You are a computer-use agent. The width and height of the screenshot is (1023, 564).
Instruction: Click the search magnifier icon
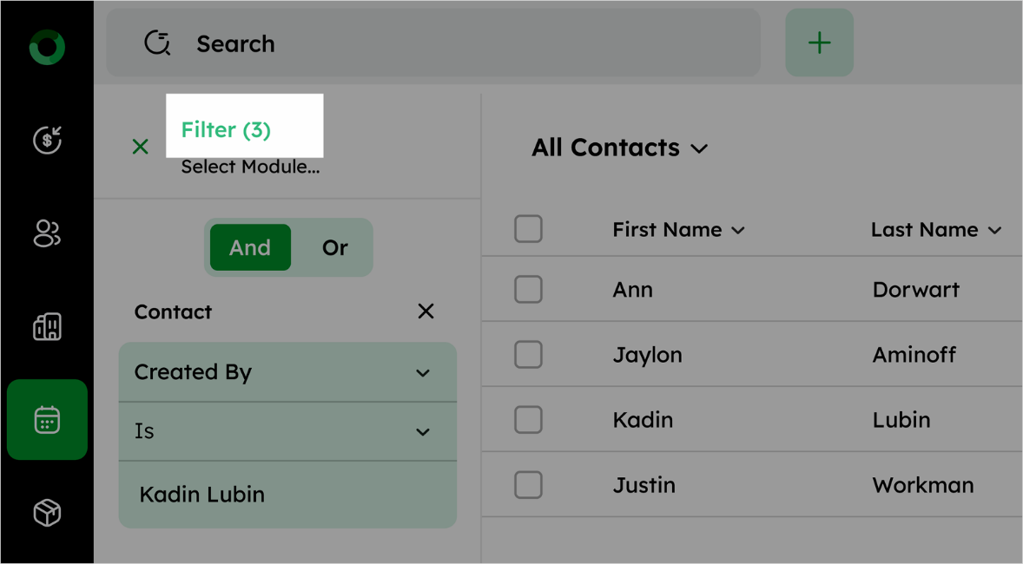[x=157, y=43]
